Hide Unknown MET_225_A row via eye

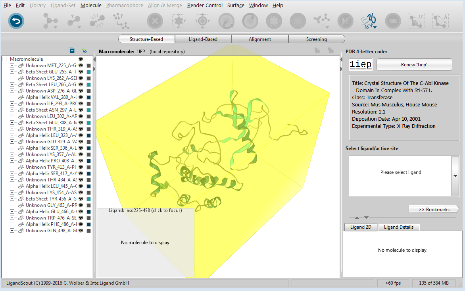point(81,66)
